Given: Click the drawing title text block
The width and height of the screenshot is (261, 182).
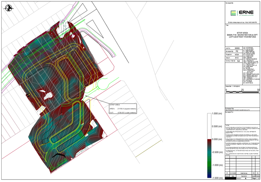Looking at the screenshot, I should point(242,36).
